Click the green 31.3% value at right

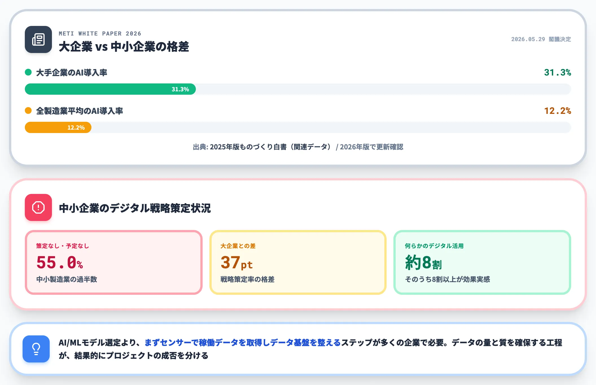[x=557, y=72]
